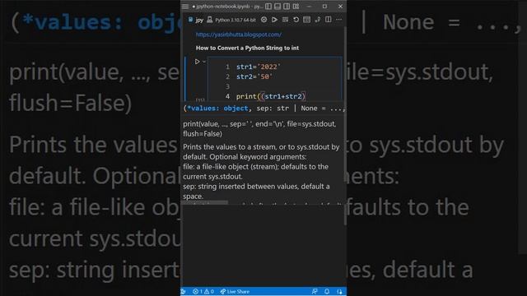This screenshot has height=296, width=527.
Task: Open the kernel/debug target icon in notebook toolbar
Action: click(x=263, y=20)
